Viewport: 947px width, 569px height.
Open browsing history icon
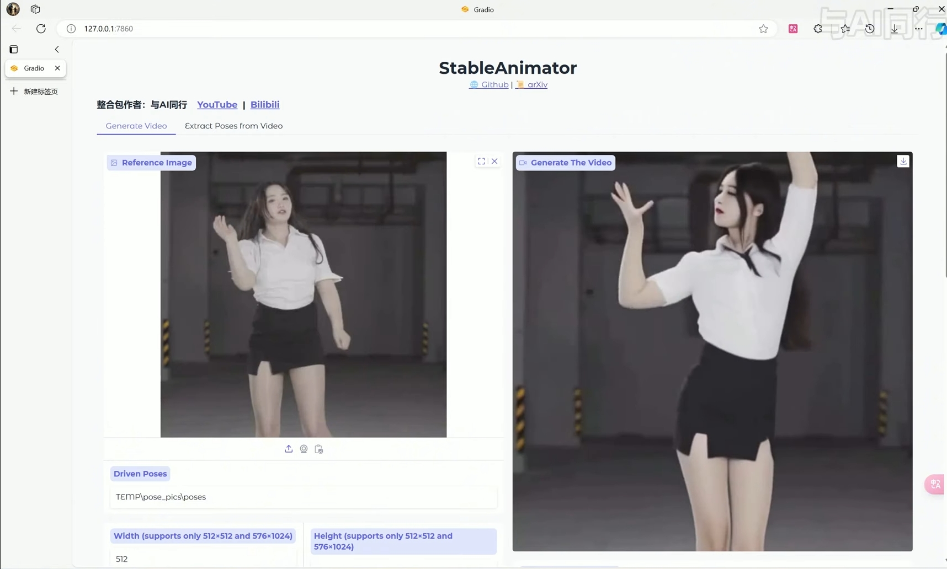click(x=869, y=29)
